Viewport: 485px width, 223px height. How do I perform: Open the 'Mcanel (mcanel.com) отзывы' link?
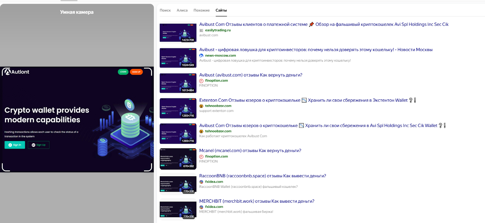pyautogui.click(x=250, y=150)
